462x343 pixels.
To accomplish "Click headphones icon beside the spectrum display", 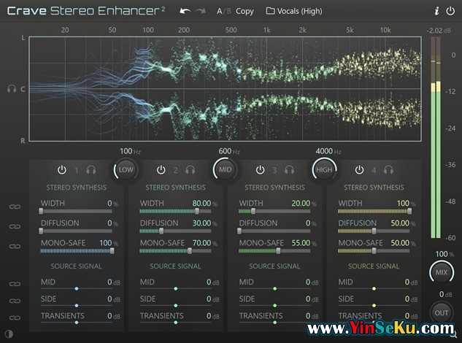I will [12, 89].
